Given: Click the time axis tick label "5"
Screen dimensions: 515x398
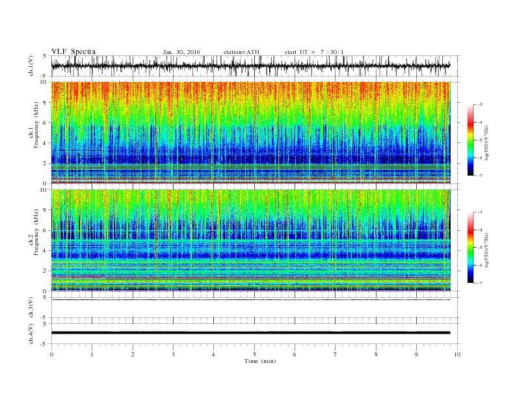Looking at the screenshot, I should (254, 354).
